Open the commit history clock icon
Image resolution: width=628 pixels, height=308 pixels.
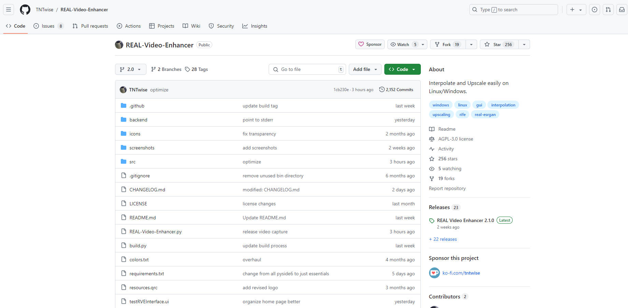coord(382,90)
